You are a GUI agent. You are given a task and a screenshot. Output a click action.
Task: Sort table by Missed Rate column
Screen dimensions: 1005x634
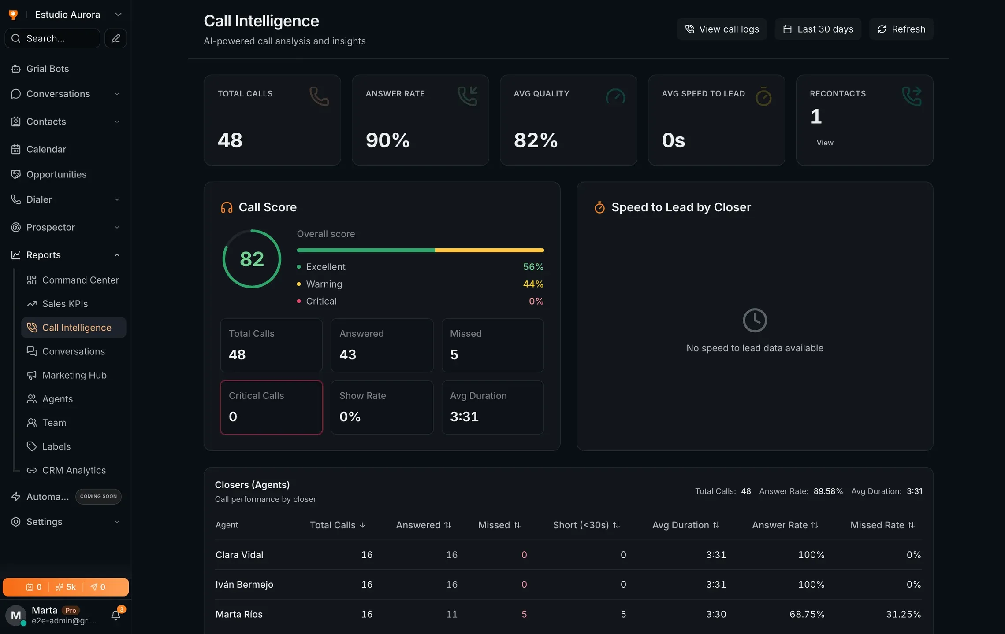(882, 525)
